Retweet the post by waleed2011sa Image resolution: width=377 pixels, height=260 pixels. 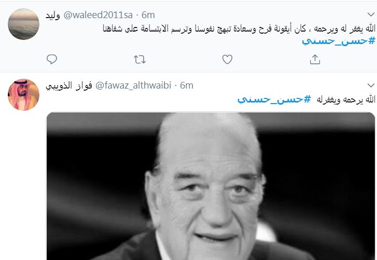pyautogui.click(x=139, y=59)
